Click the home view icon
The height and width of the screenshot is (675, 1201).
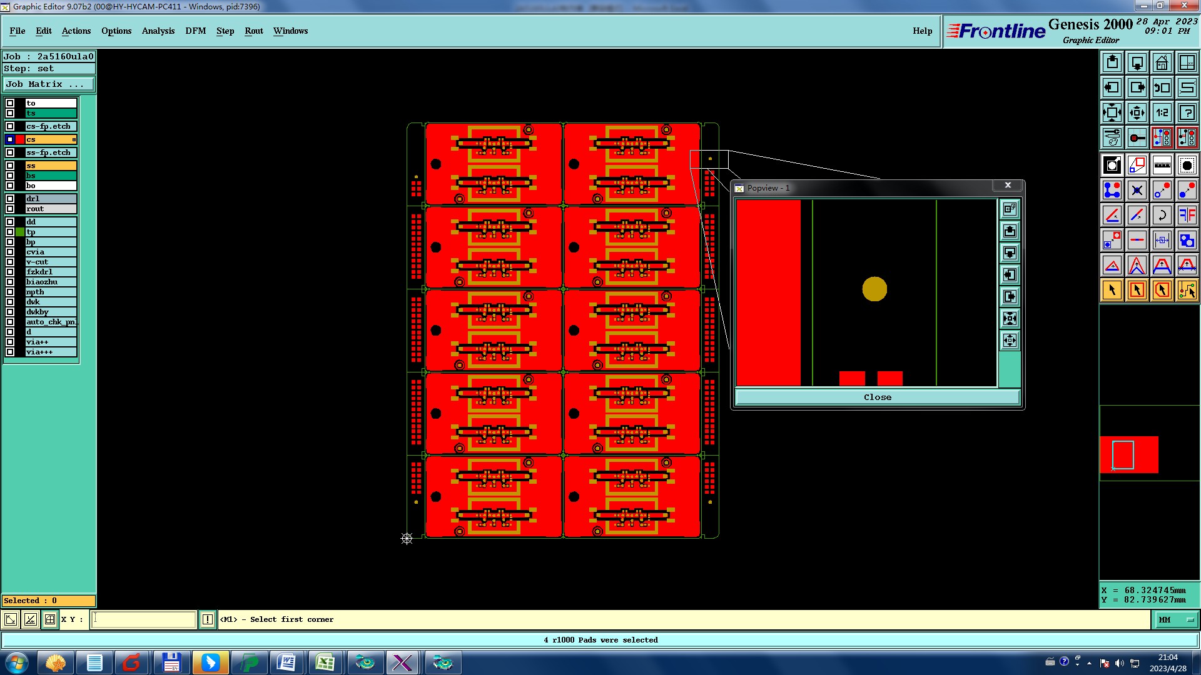pos(1162,62)
